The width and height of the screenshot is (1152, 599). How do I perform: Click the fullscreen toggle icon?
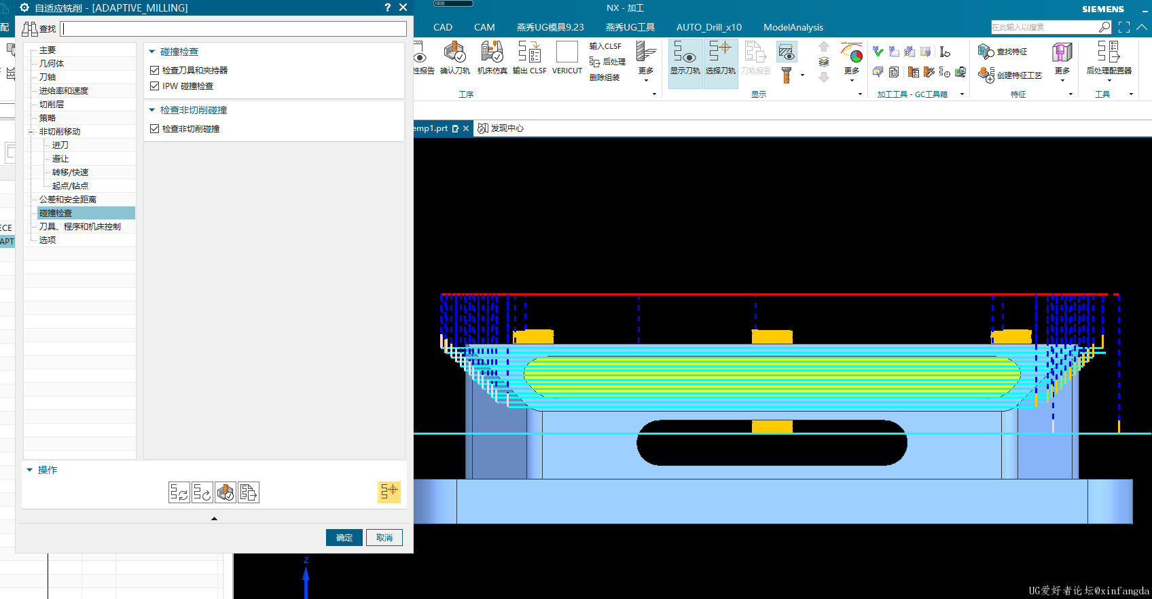(x=1124, y=27)
